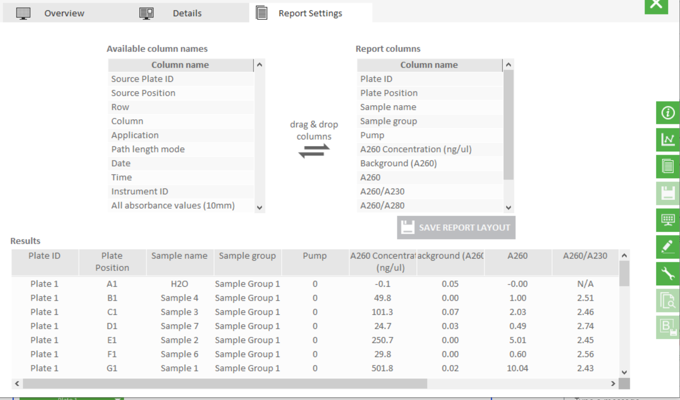Screen dimensions: 680x400
Task: Select 'Source Plate ID' in available columns
Action: pos(142,79)
